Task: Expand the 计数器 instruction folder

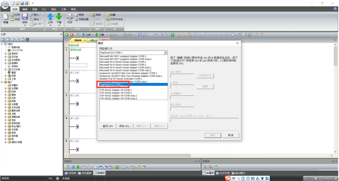Action: 6,104
